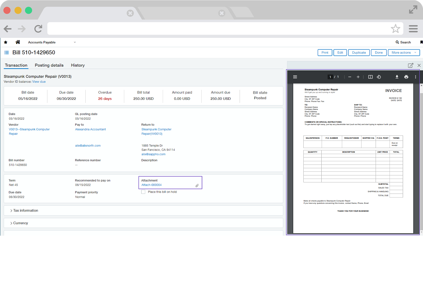This screenshot has width=423, height=287.
Task: Open the More actions dropdown
Action: coord(404,53)
